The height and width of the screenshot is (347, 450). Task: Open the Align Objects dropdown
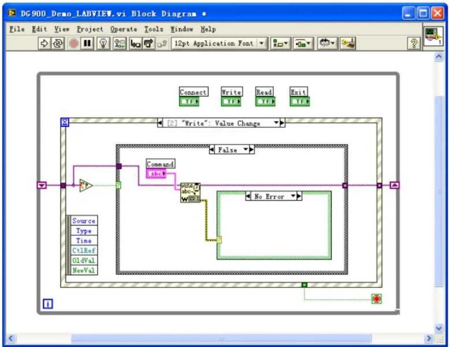(x=280, y=44)
